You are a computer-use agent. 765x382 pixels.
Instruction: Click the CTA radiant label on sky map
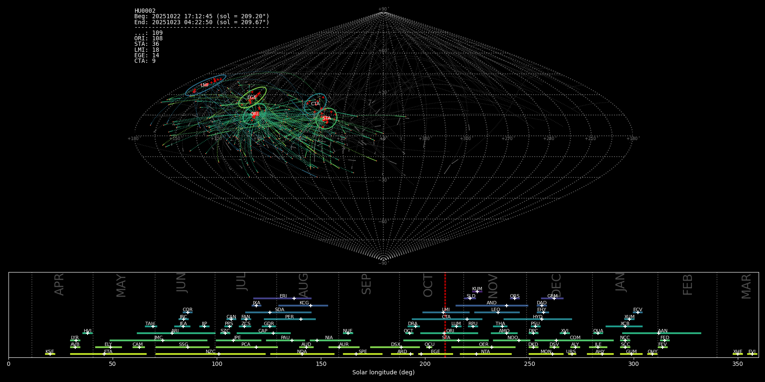tap(315, 104)
